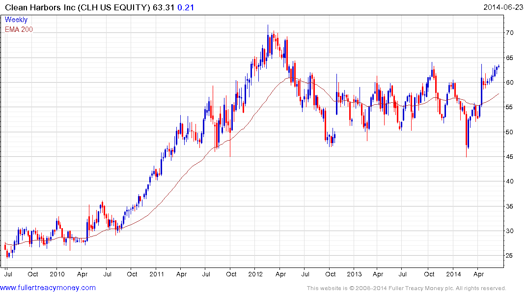Click the 25 price axis label

[x=509, y=256]
